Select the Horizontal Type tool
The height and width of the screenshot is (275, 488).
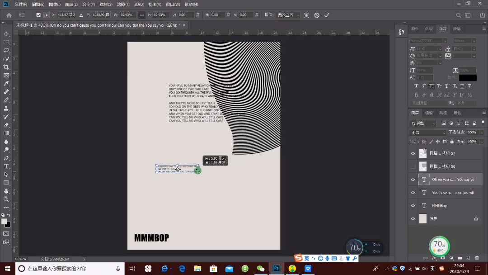(x=6, y=166)
